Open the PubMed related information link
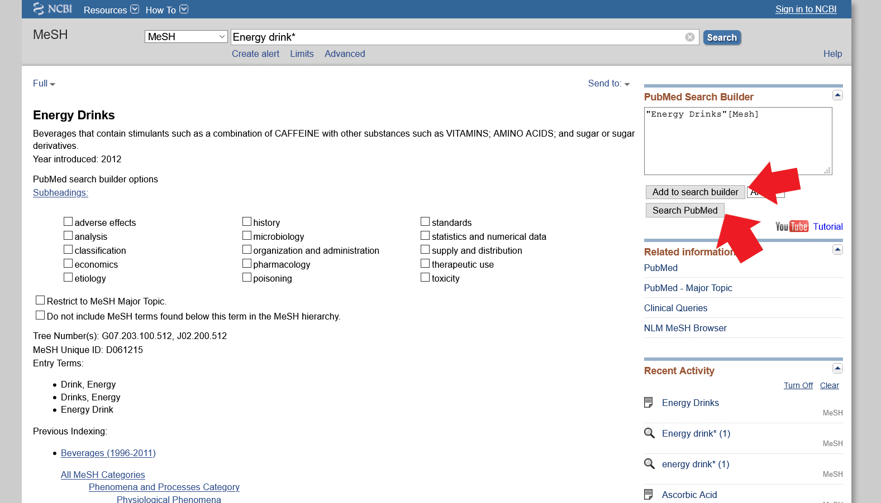This screenshot has height=503, width=881. [x=661, y=268]
